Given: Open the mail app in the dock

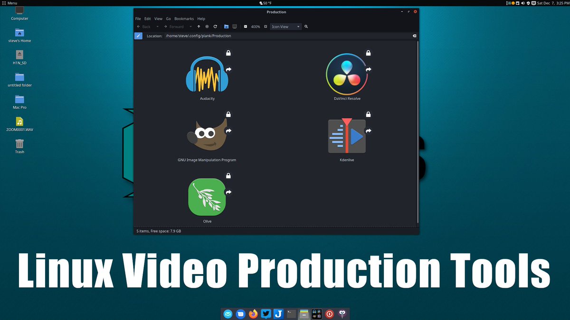Looking at the screenshot, I should point(228,314).
